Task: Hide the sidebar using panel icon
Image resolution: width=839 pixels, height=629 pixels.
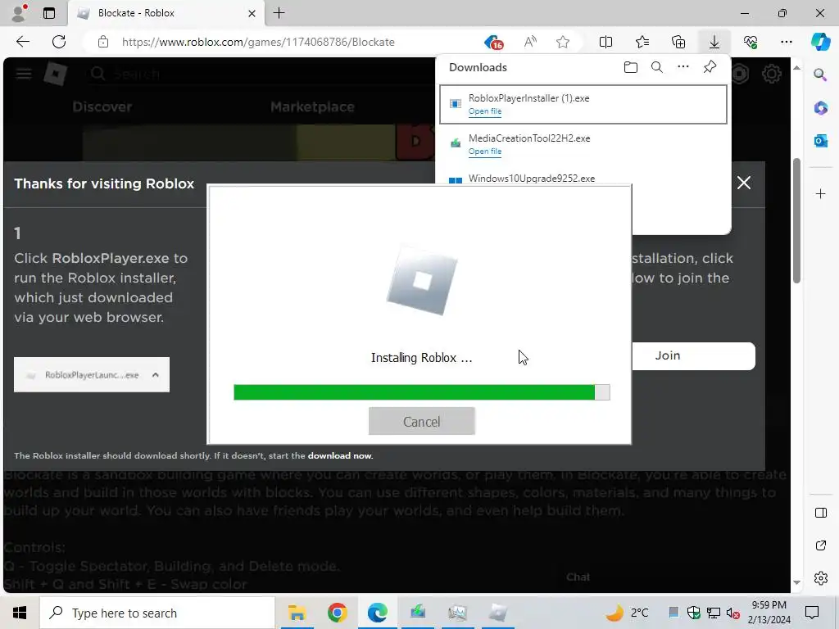Action: pos(820,513)
